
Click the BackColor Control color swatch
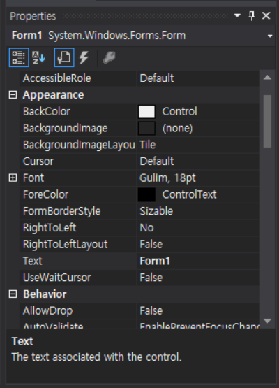(146, 112)
